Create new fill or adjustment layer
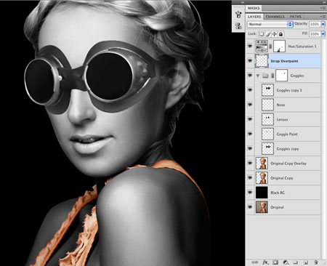The height and width of the screenshot is (266, 327). tap(286, 262)
